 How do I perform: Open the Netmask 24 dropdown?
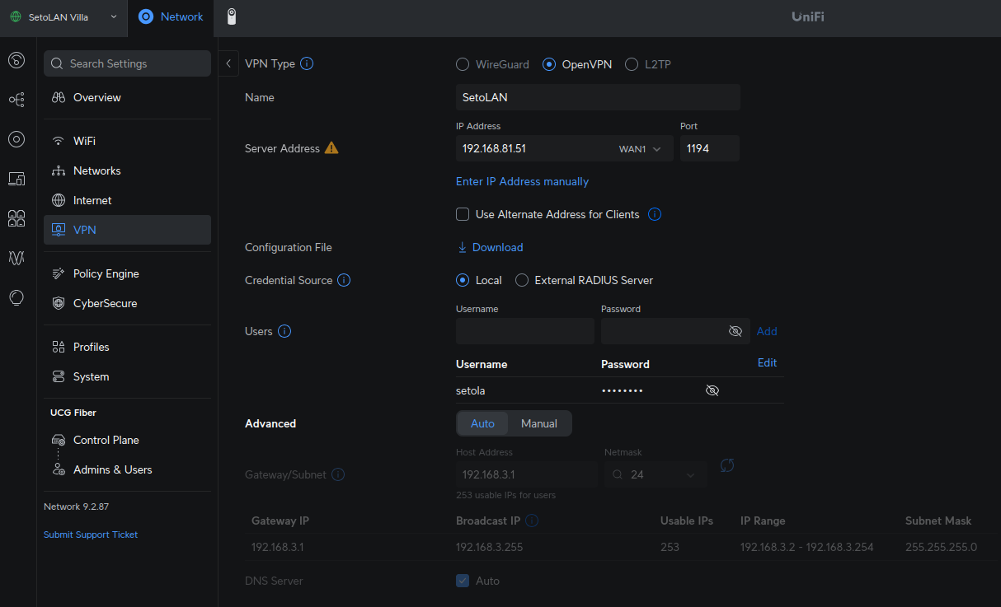point(656,474)
